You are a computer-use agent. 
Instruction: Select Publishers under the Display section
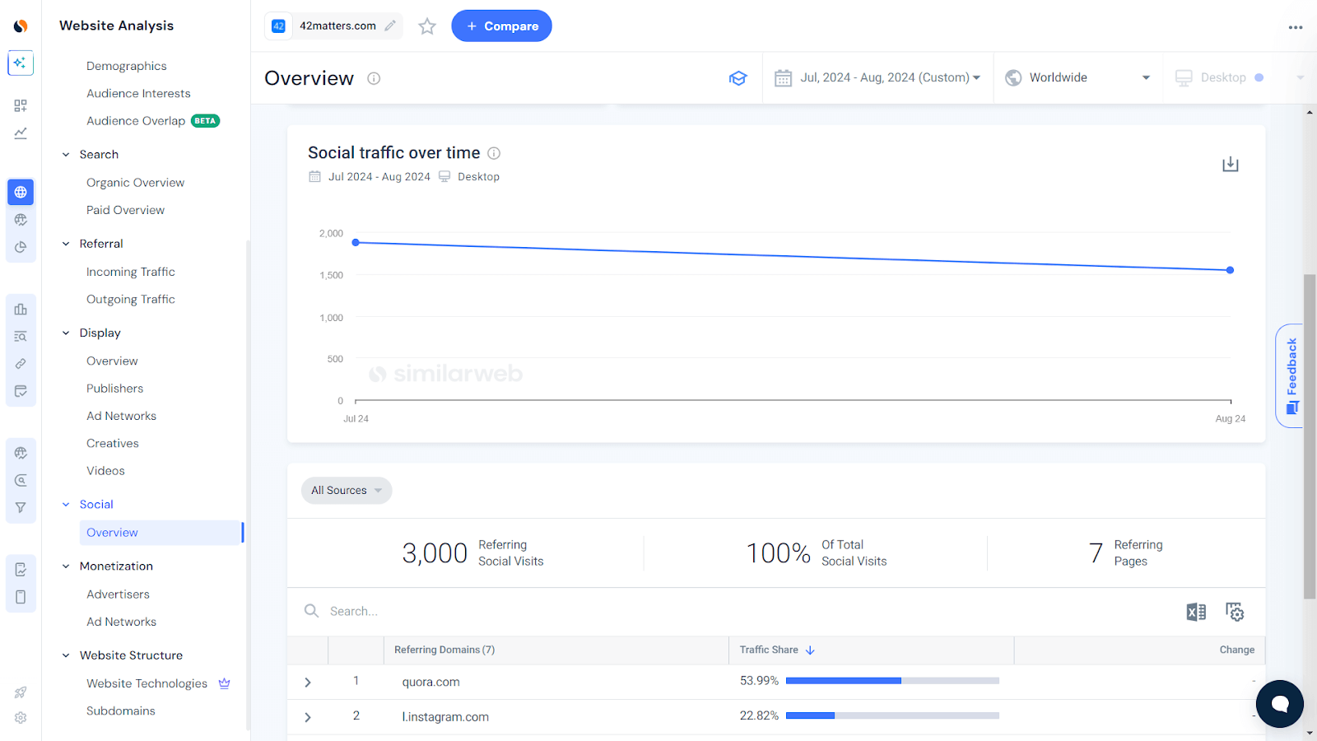(114, 388)
